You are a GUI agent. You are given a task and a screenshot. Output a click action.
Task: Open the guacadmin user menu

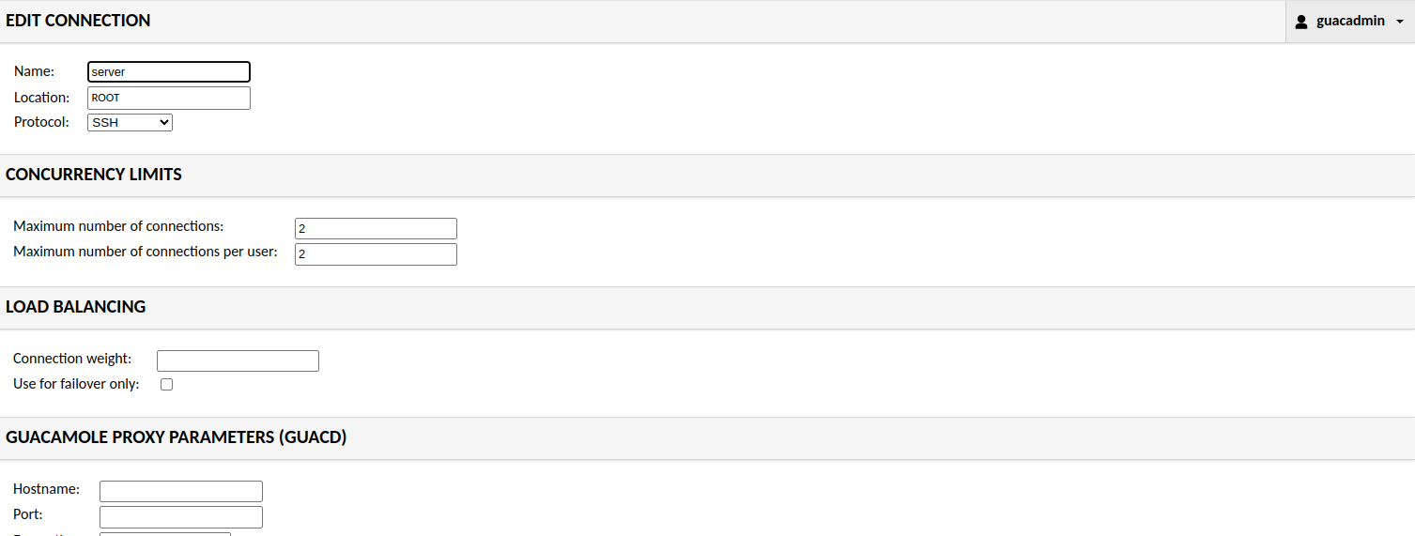click(x=1350, y=21)
